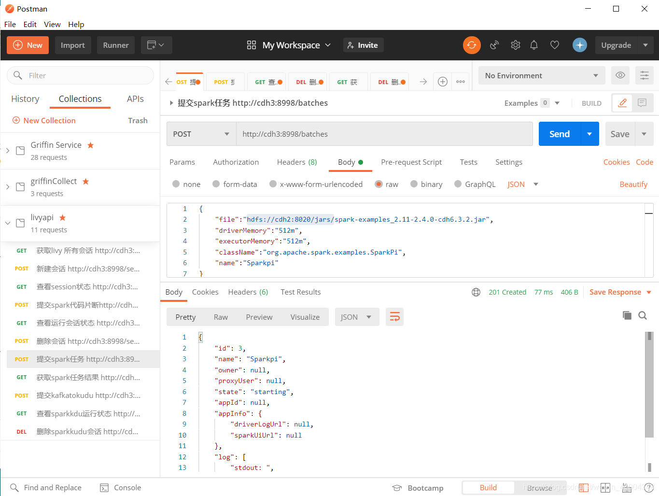Switch response view to Raw

[221, 317]
